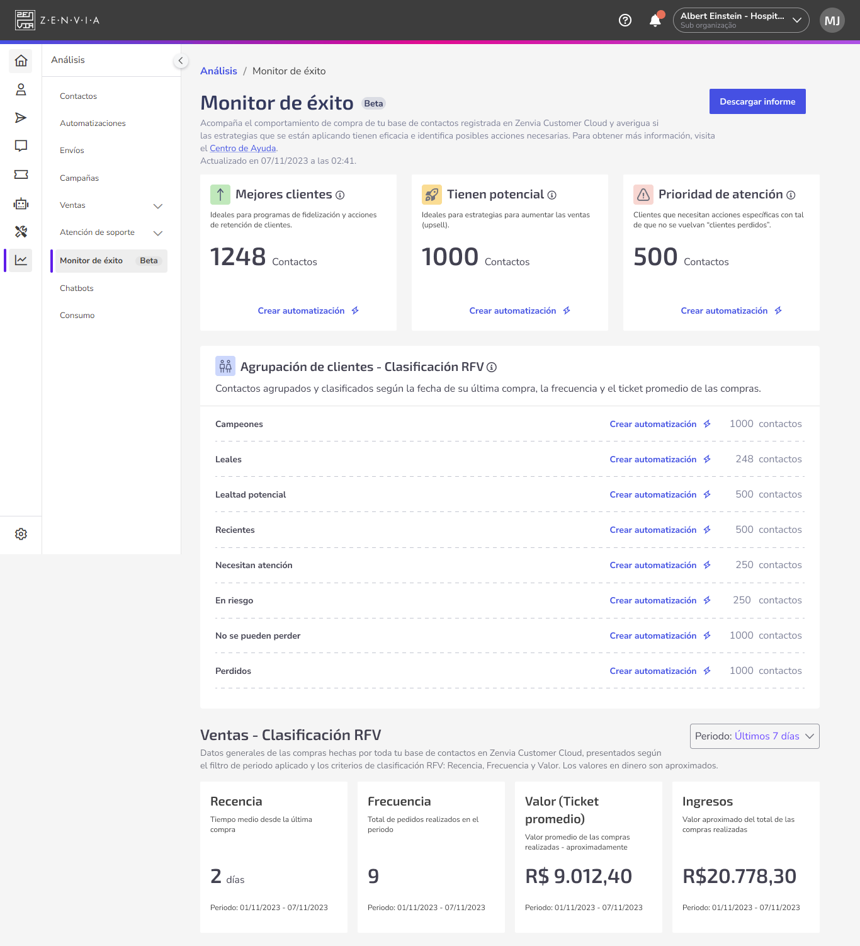860x946 pixels.
Task: Open the home icon in sidebar
Action: tap(21, 60)
